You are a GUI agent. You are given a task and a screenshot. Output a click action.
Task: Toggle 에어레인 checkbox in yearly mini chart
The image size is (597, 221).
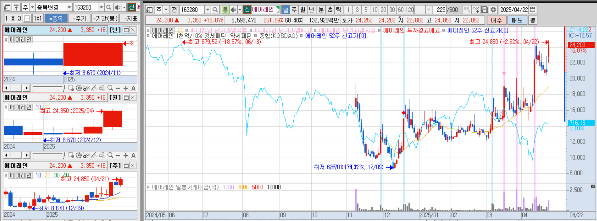tap(6, 39)
